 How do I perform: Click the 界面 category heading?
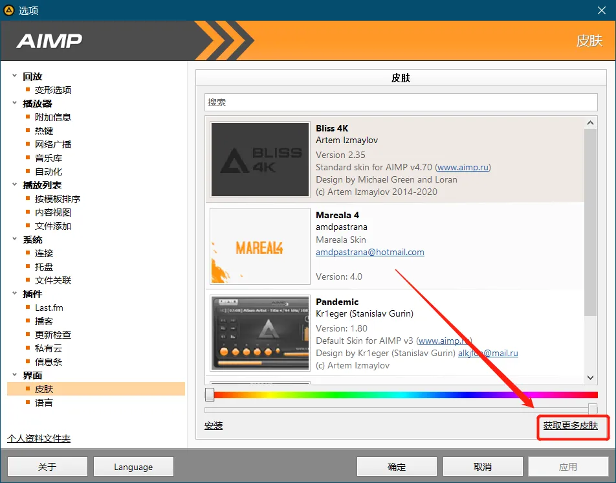click(x=32, y=376)
